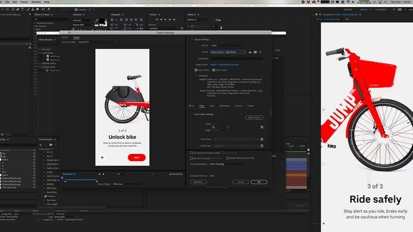Open the File menu

[x=7, y=2]
